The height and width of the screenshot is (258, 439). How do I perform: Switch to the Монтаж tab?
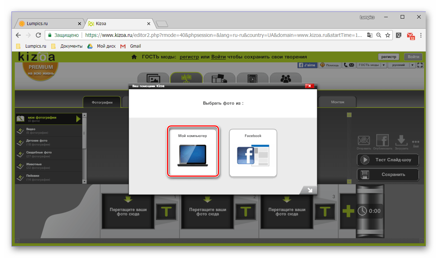click(337, 102)
